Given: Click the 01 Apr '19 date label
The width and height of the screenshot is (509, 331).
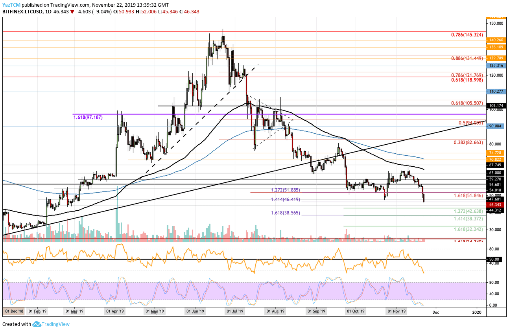Looking at the screenshot, I should click(116, 312).
